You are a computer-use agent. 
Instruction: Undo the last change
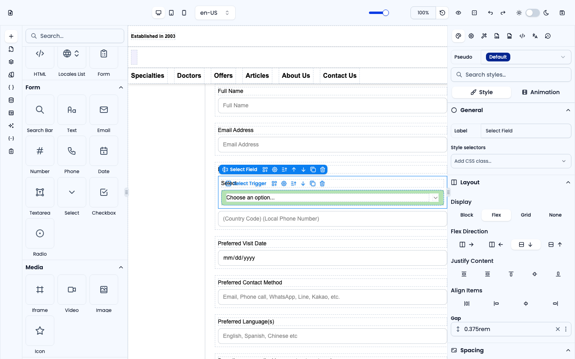pos(490,13)
